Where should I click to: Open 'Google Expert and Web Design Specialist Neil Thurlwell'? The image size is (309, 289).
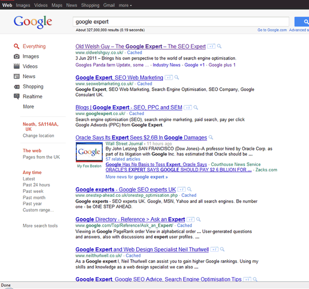(x=142, y=250)
